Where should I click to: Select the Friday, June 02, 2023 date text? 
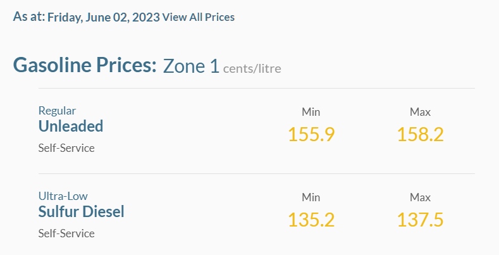coord(104,18)
